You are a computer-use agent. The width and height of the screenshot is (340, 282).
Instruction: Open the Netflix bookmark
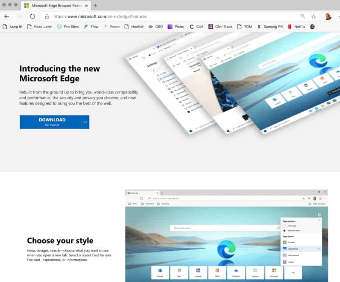click(x=297, y=27)
